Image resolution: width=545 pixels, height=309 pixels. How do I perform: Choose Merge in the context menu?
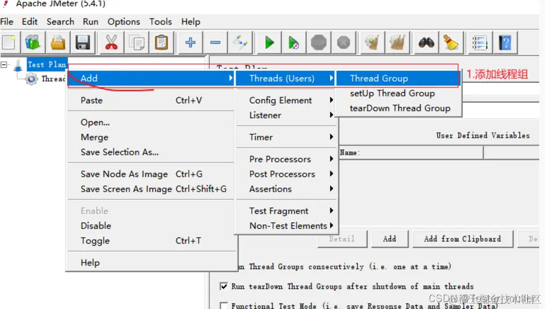(x=151, y=137)
